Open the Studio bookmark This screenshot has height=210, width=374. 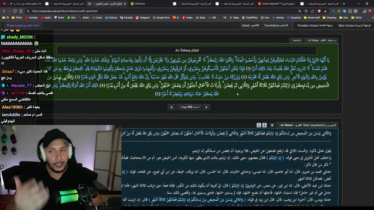46,17
